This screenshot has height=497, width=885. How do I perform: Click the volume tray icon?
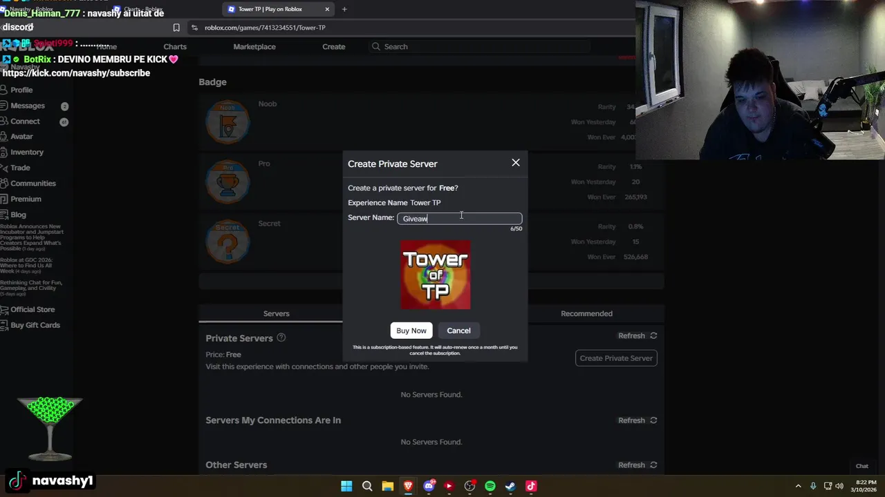(841, 486)
